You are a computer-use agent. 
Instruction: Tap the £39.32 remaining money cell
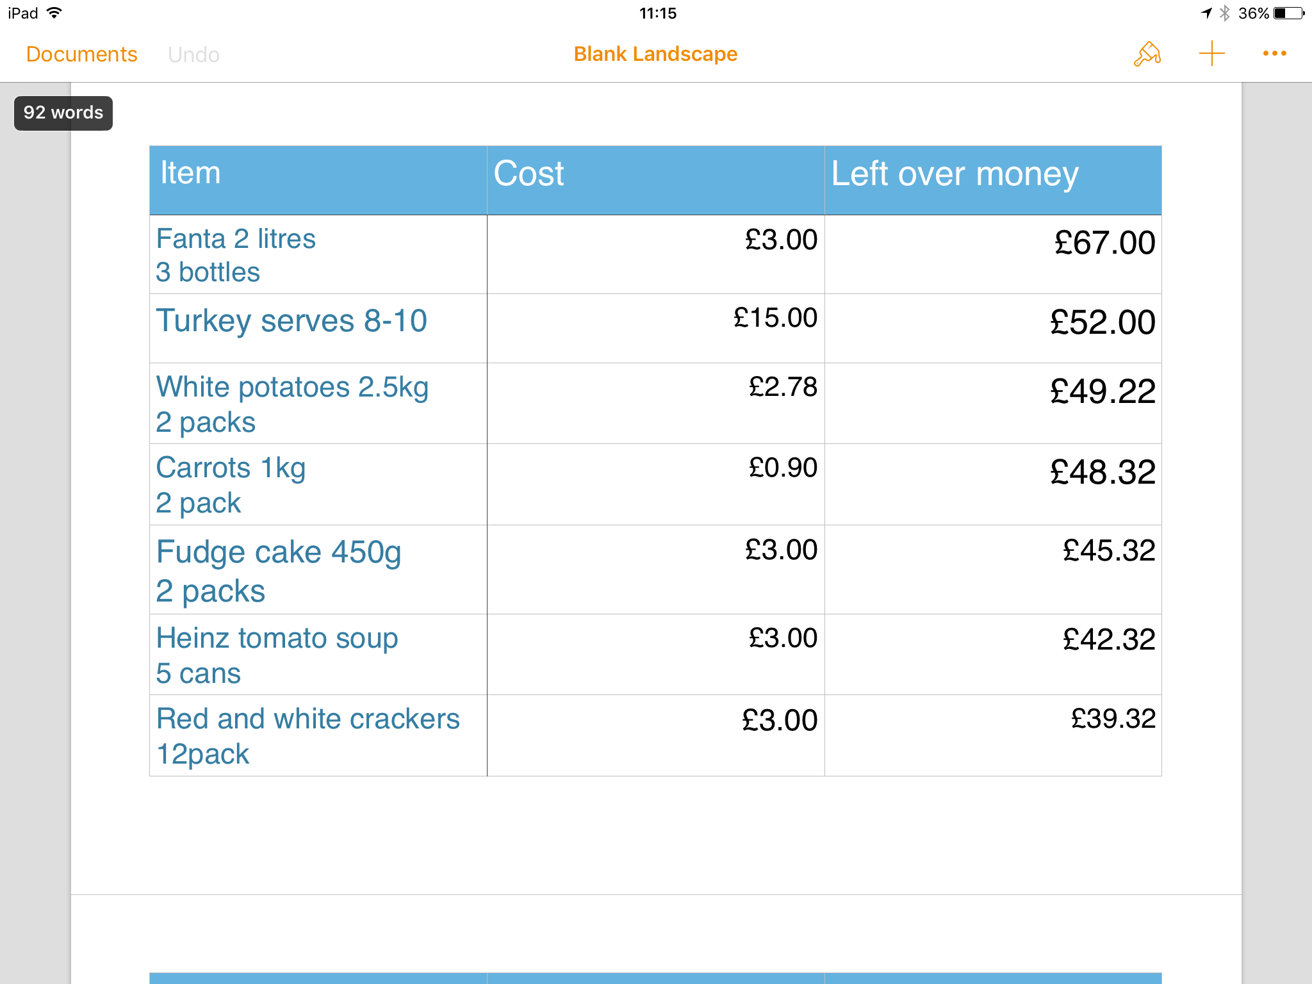992,735
